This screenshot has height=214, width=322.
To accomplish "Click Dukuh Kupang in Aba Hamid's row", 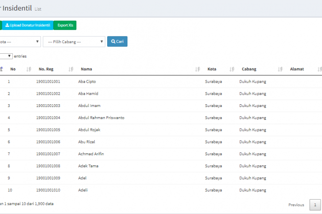I will [253, 94].
